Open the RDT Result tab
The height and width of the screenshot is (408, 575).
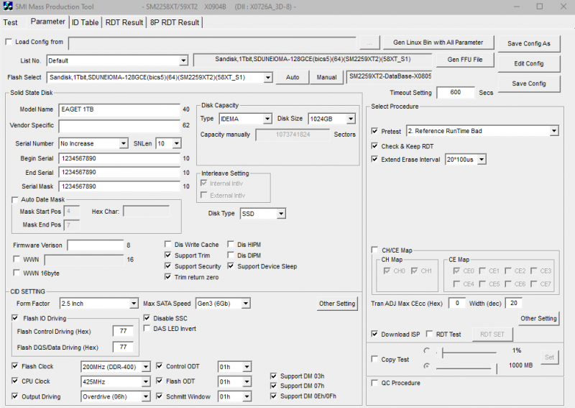124,22
